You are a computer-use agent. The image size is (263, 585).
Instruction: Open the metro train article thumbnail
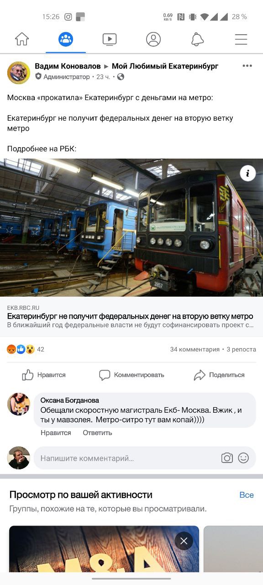(131, 228)
